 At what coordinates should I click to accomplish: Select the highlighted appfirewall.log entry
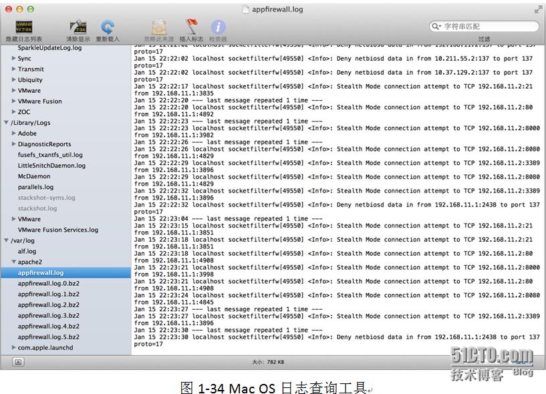pos(65,272)
